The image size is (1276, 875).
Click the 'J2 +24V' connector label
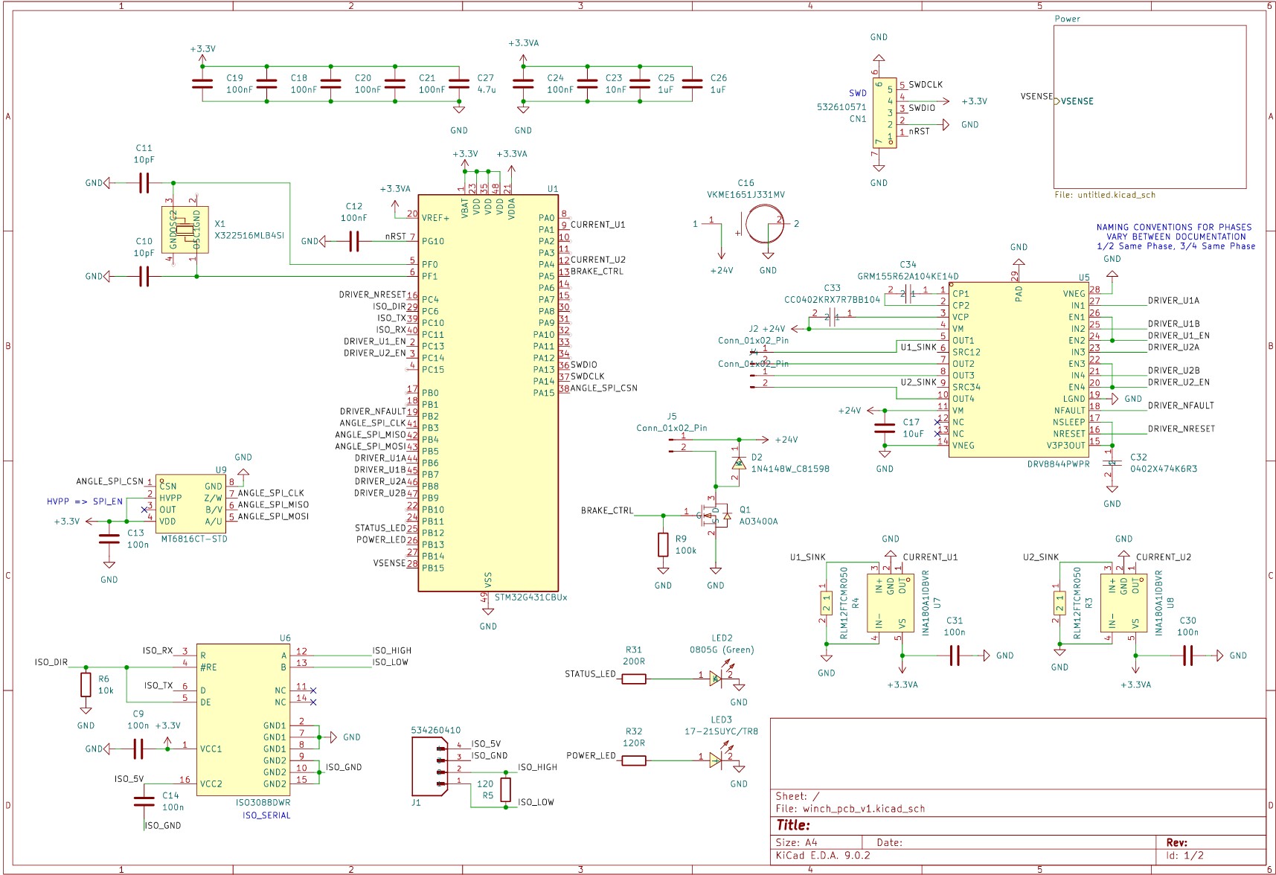click(766, 328)
